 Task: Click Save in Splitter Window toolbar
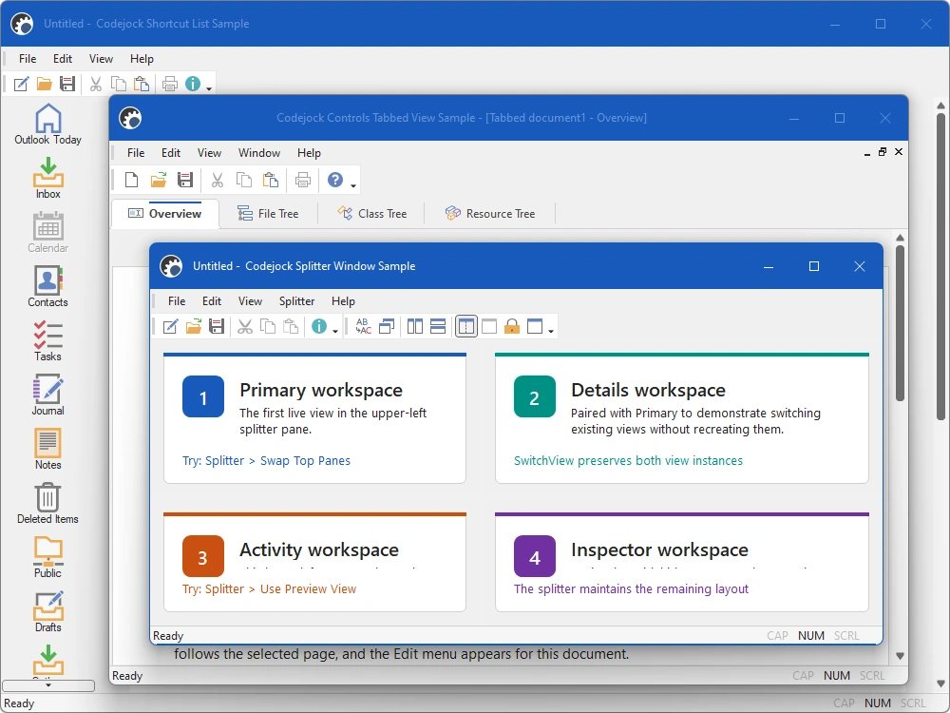[217, 326]
